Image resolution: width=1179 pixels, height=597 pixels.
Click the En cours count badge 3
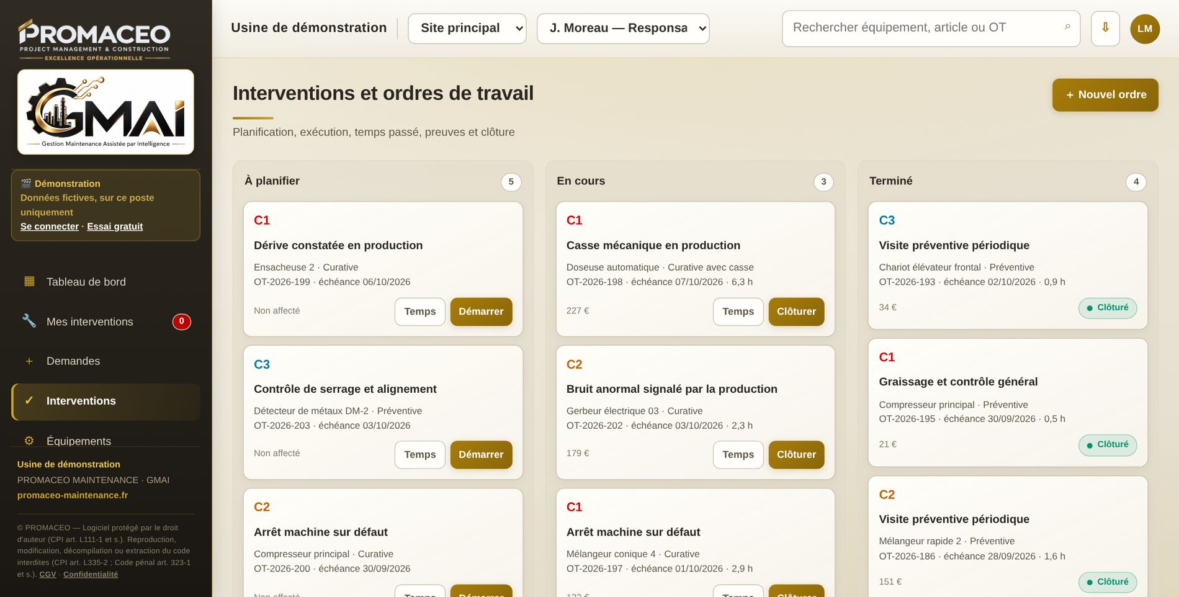823,182
